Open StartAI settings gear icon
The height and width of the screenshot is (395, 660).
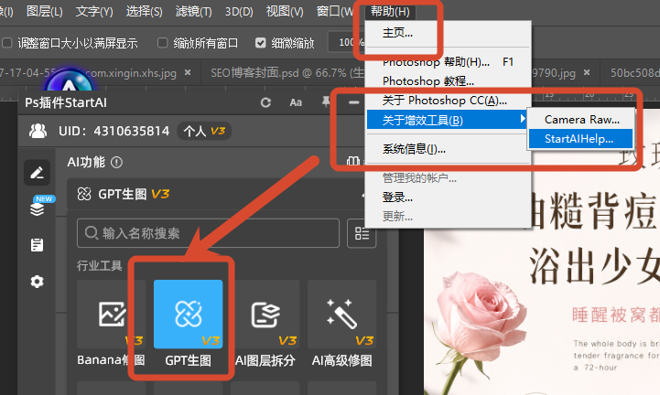[x=37, y=282]
